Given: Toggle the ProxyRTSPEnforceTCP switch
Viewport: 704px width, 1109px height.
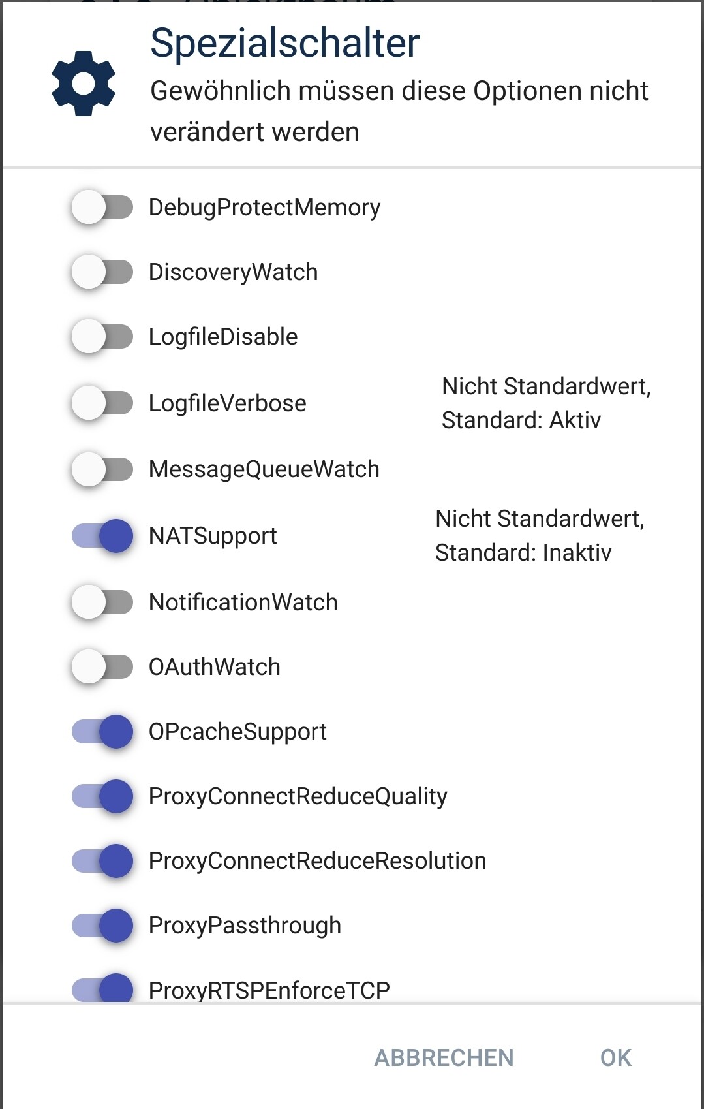Looking at the screenshot, I should pos(102,988).
